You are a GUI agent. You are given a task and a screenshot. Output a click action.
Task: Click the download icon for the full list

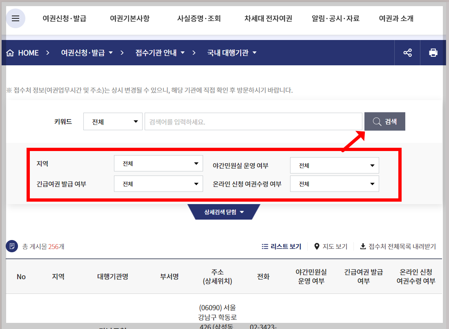coord(364,246)
